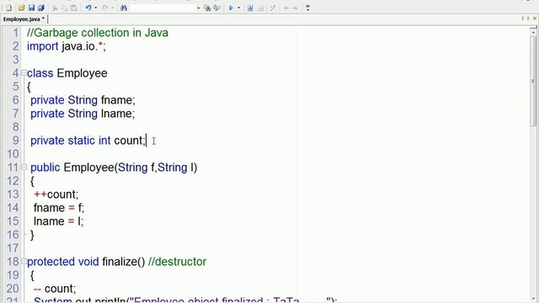
Task: Collapse the finalize() method fold marker
Action: pos(24,262)
